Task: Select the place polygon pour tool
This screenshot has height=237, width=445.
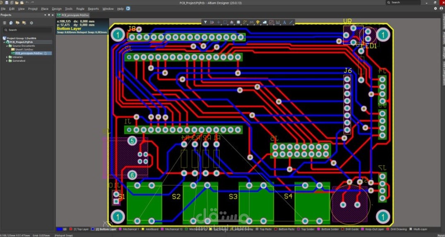Action: pos(265,22)
